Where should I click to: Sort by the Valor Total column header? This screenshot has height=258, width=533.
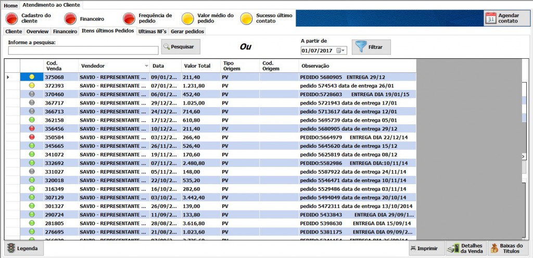tap(197, 66)
